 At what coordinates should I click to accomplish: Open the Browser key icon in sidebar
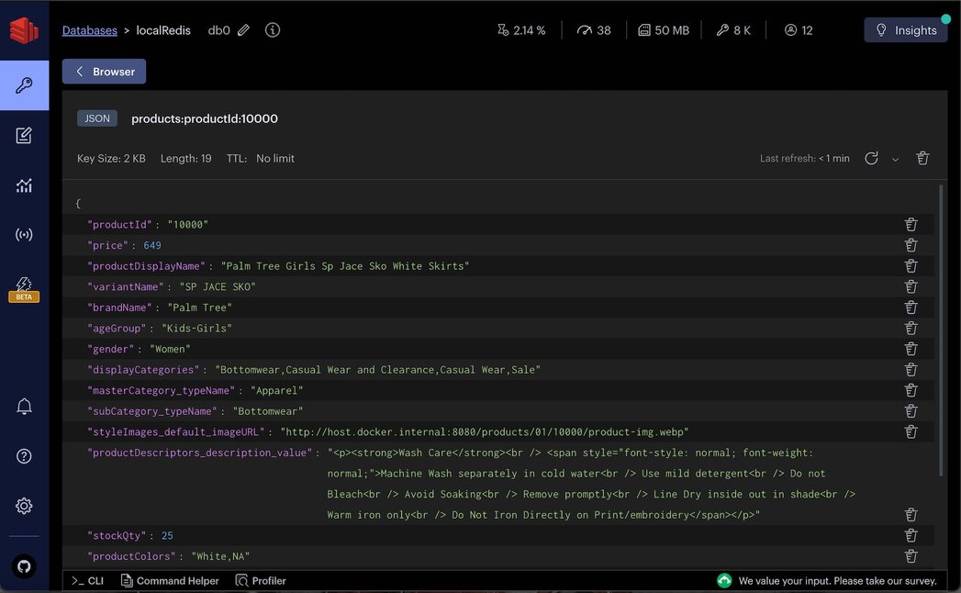click(x=24, y=84)
